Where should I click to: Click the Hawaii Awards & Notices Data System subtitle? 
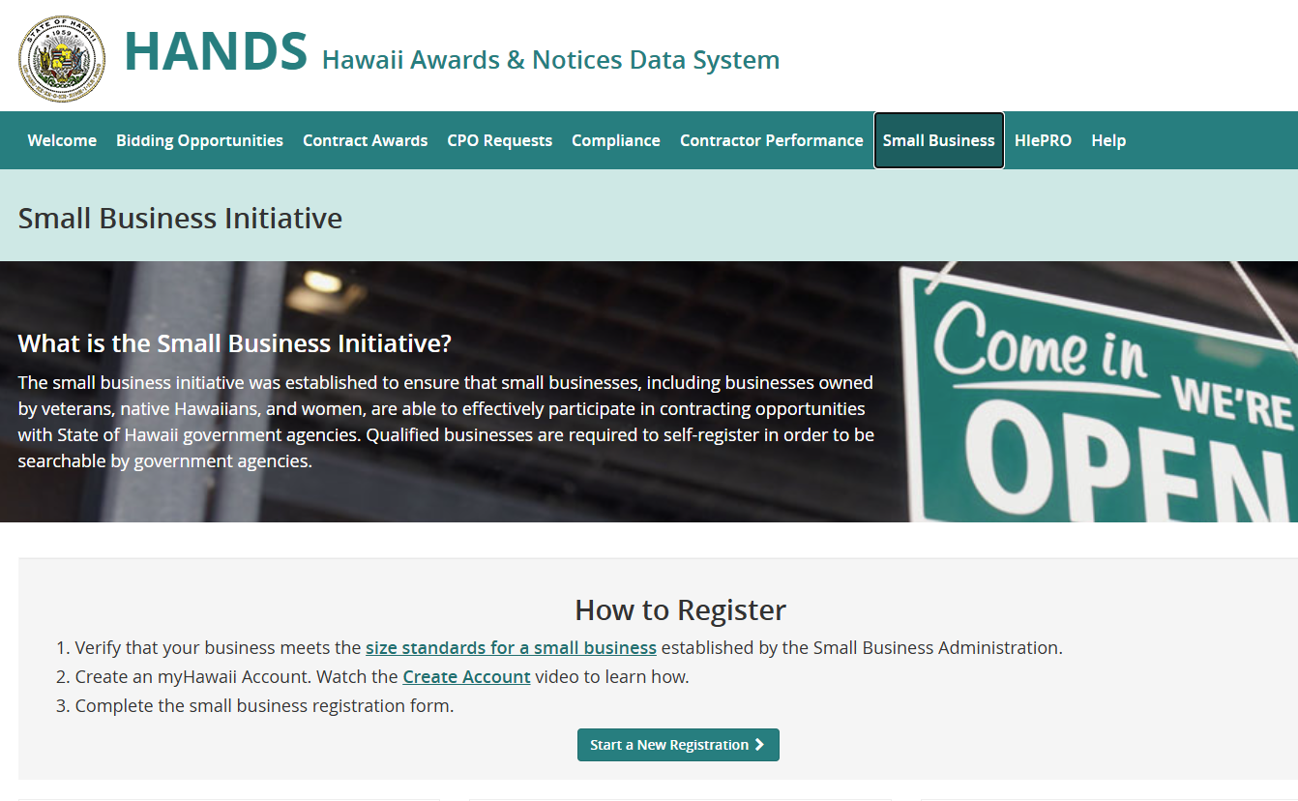coord(550,60)
